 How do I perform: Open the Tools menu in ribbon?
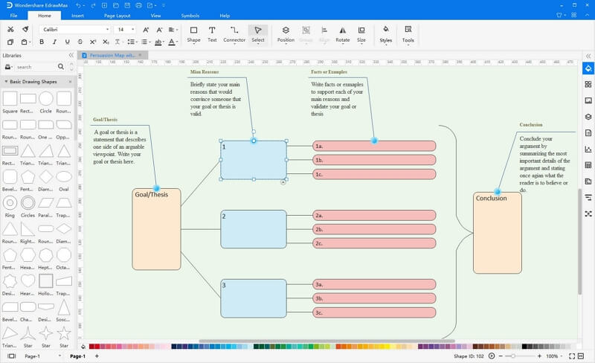click(408, 34)
